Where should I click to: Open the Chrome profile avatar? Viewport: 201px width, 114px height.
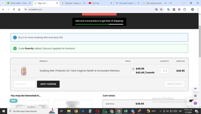(193, 9)
